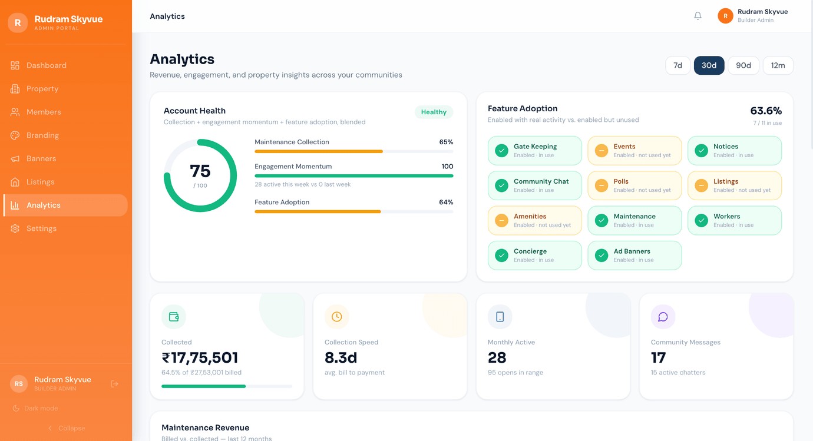
Task: Click Maintenance Collection progress bar
Action: [x=354, y=151]
